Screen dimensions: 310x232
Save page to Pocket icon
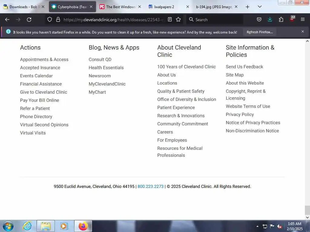[x=259, y=19]
